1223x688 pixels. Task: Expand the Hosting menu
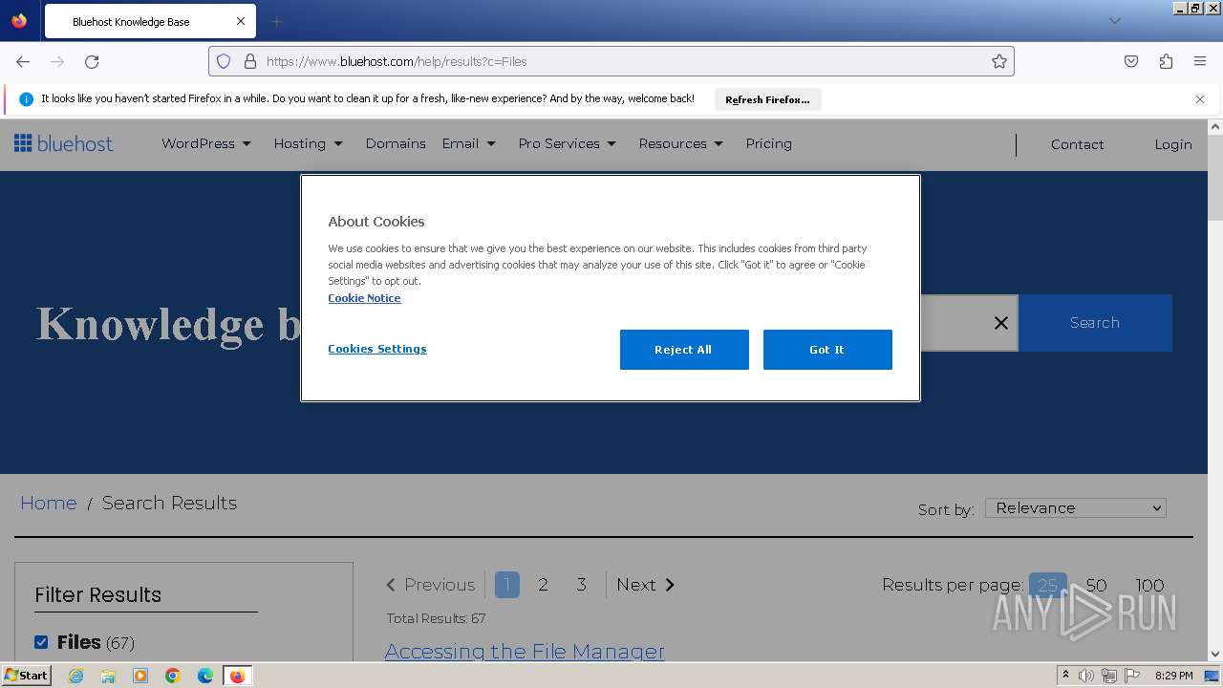point(309,143)
